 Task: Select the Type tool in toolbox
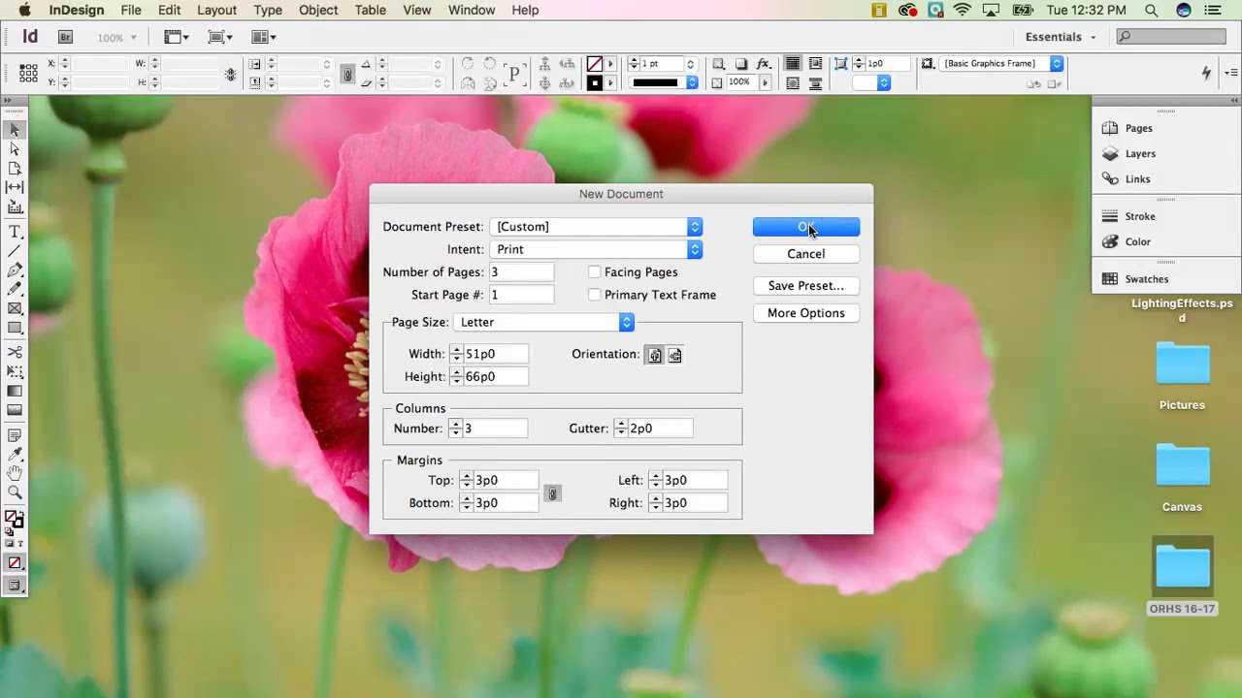point(15,232)
